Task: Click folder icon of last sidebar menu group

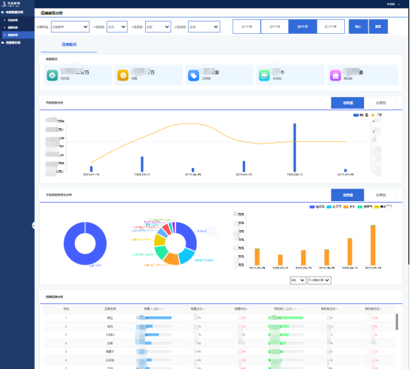Action: point(3,43)
